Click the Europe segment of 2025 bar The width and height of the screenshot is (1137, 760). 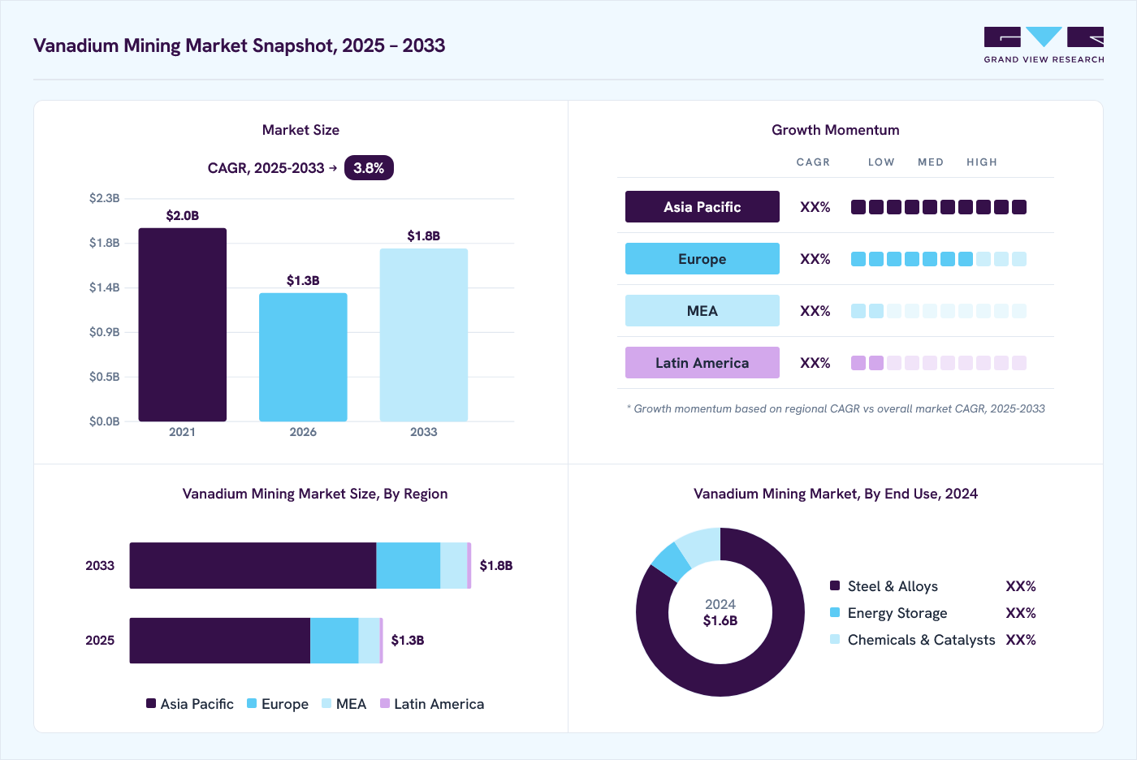pyautogui.click(x=335, y=641)
